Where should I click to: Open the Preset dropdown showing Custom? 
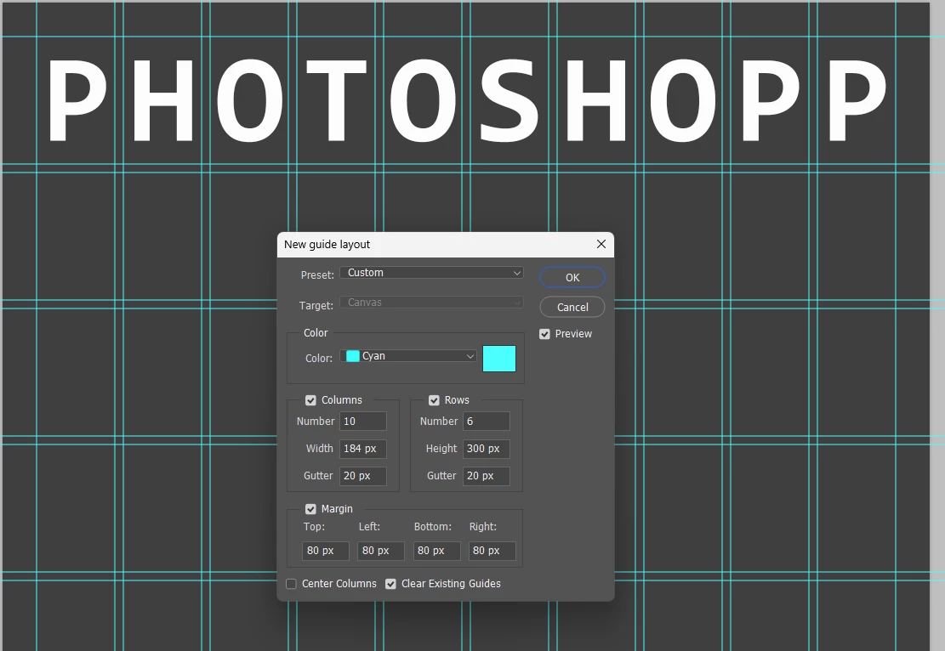point(431,273)
